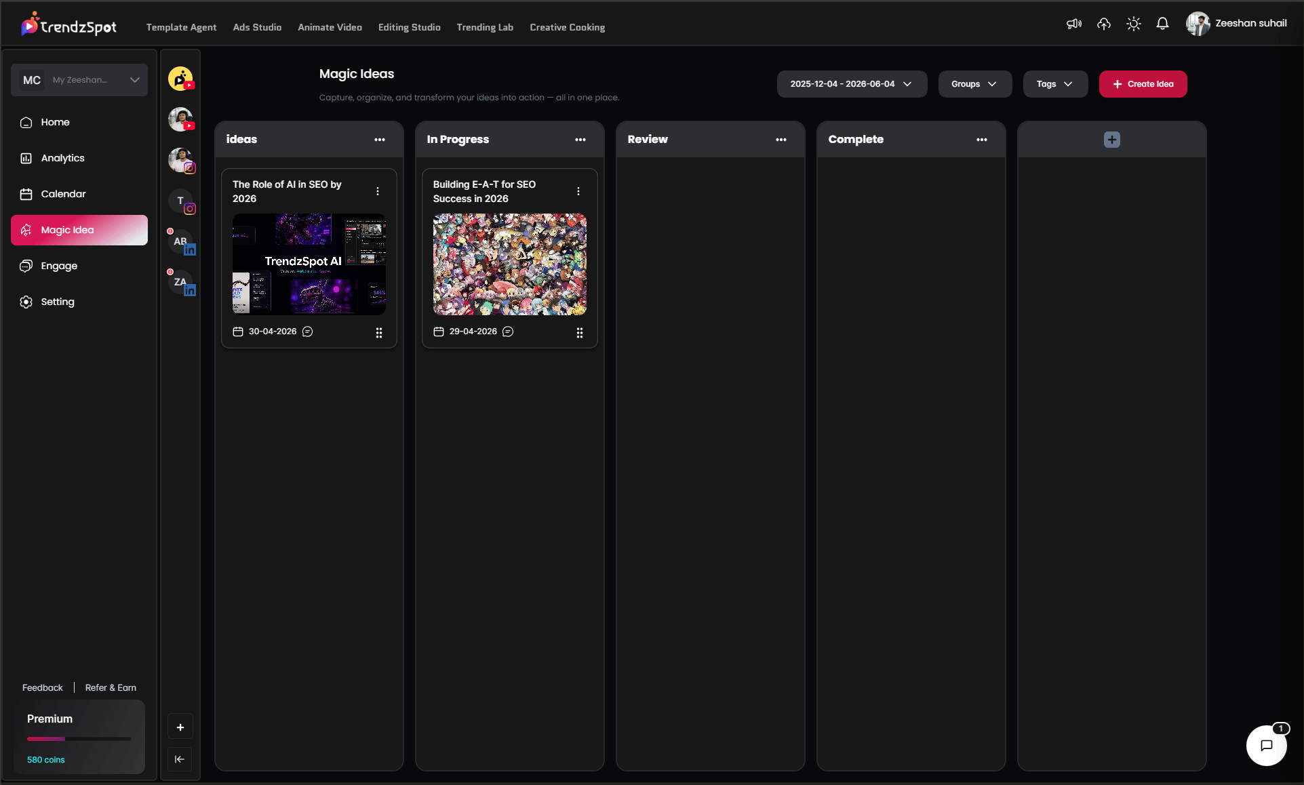Toggle the light/dark theme sun icon
Screen dimensions: 1304x785
[1134, 24]
